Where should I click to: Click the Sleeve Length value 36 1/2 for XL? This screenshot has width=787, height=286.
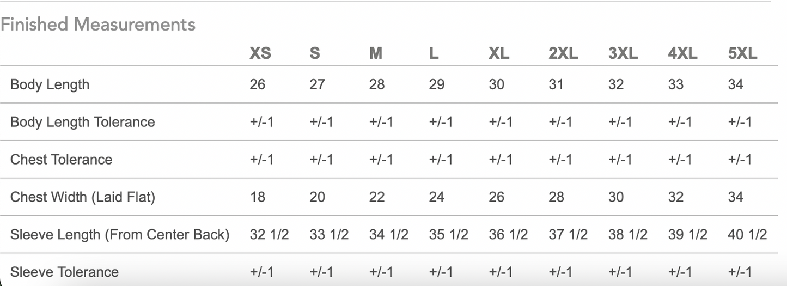pos(508,234)
